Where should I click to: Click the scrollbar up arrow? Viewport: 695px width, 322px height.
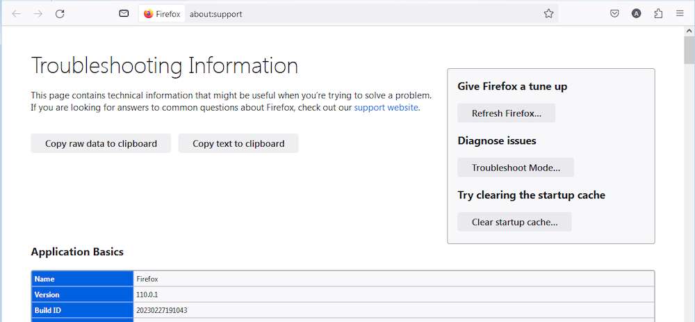[689, 31]
